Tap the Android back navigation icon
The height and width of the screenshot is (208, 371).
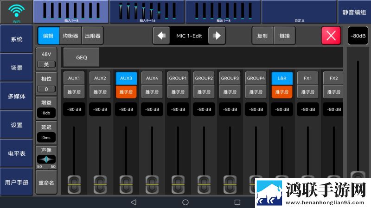click(134, 202)
